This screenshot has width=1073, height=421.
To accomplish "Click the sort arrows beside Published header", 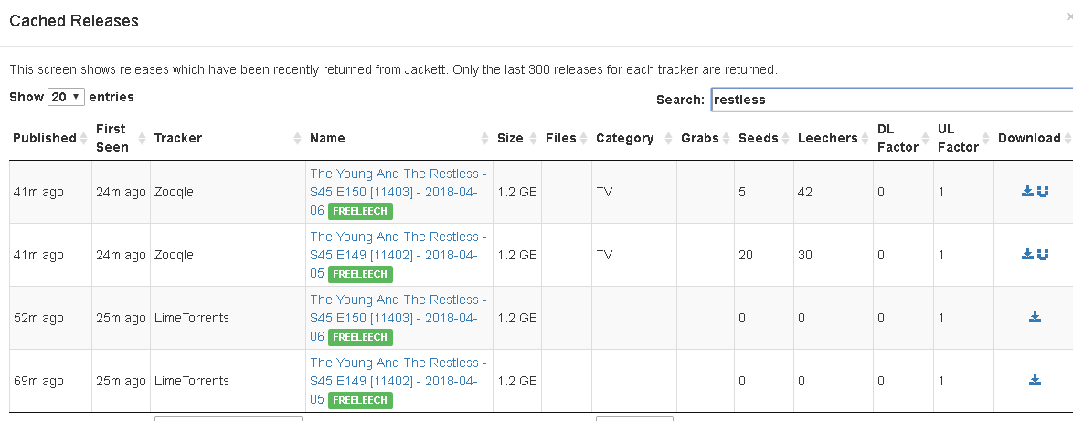I will (x=82, y=138).
